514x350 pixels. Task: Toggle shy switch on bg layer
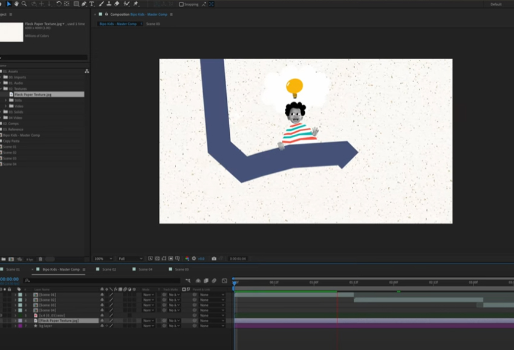tap(102, 326)
